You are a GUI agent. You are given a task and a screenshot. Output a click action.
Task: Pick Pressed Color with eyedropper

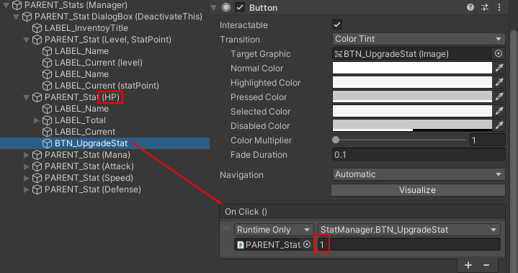[499, 97]
